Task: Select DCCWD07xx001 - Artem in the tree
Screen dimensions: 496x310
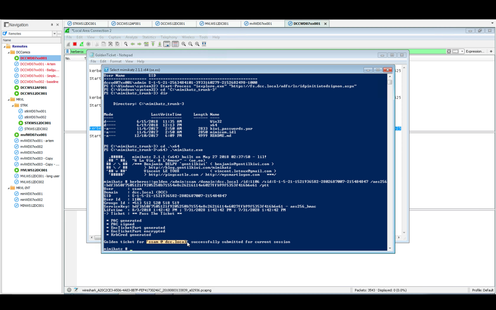Action: [x=38, y=64]
